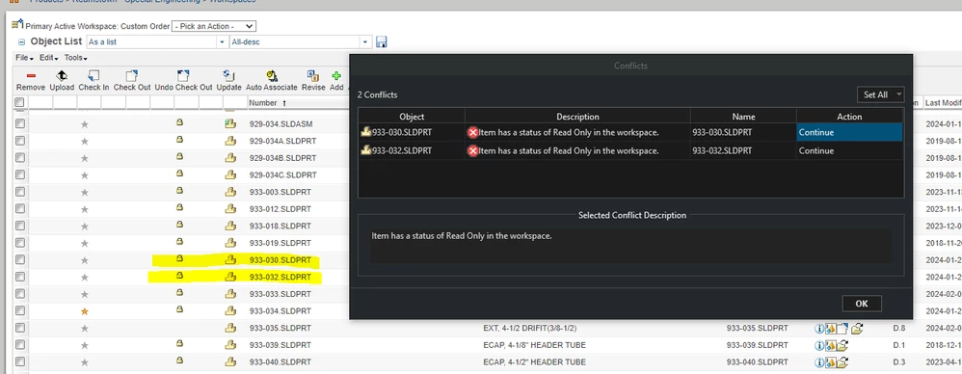
Task: Click the Update toolbar icon
Action: coord(228,76)
